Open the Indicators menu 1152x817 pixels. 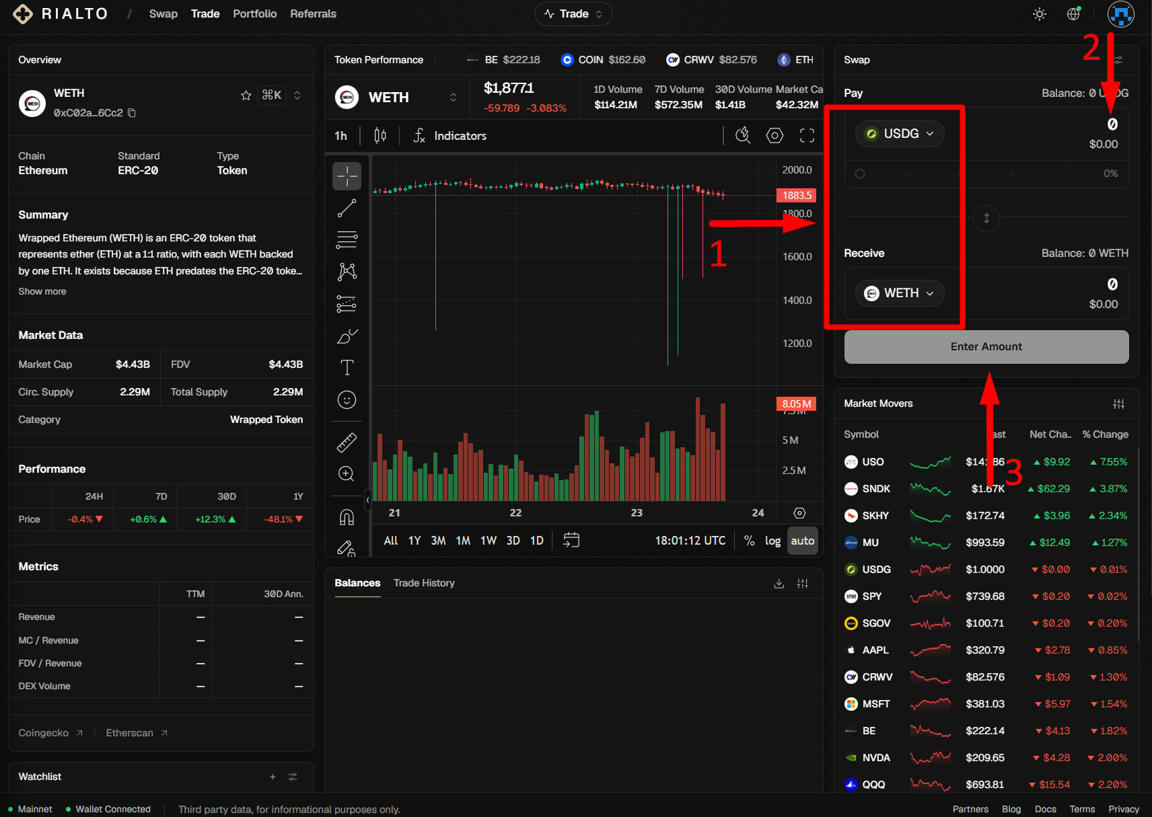click(x=449, y=136)
